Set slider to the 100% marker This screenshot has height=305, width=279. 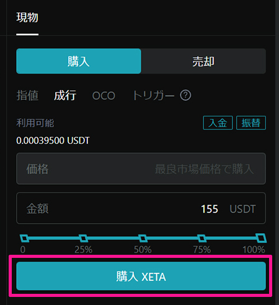click(261, 238)
